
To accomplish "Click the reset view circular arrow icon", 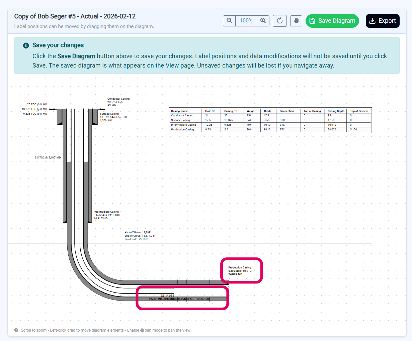I will pyautogui.click(x=280, y=21).
